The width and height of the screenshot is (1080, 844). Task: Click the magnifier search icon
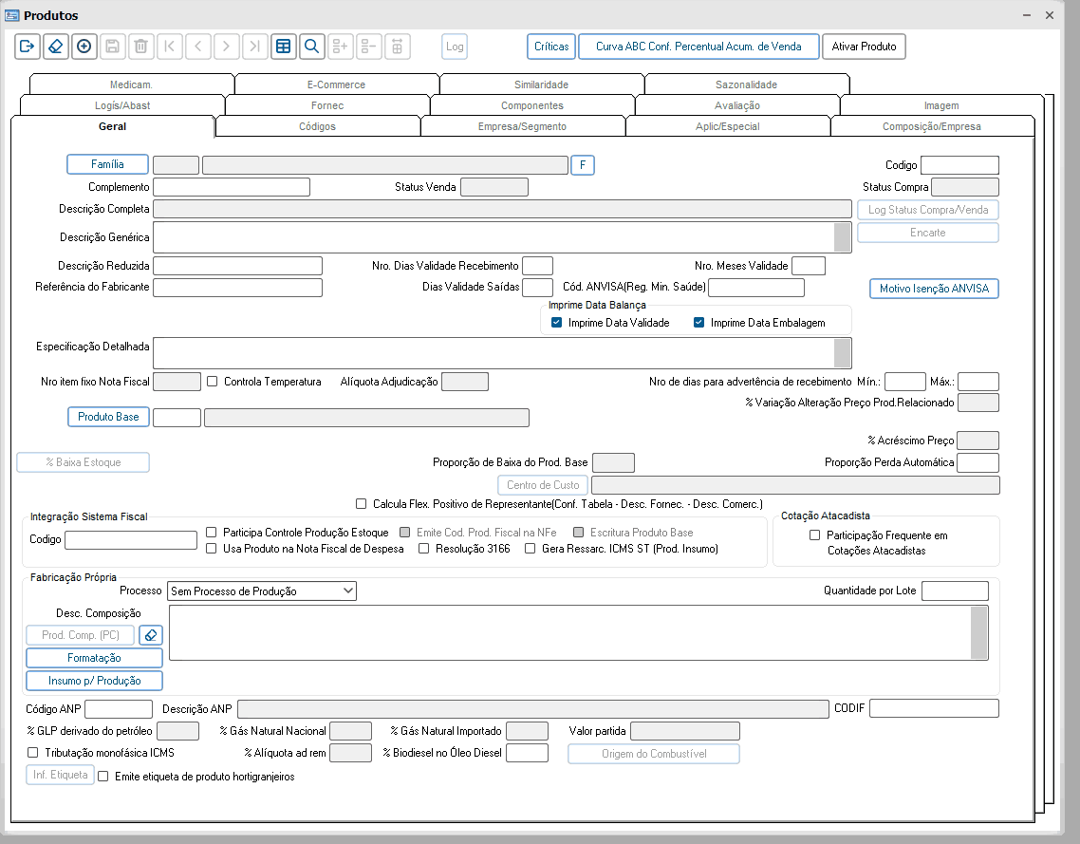[x=311, y=47]
